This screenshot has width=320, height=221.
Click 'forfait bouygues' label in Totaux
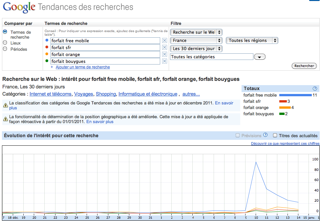(259, 114)
